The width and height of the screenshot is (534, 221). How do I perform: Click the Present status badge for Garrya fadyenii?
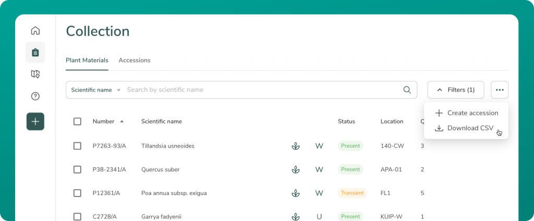(350, 217)
